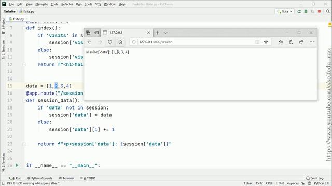This screenshot has width=332, height=186.
Task: Click the green Debug bug icon
Action: (x=306, y=11)
